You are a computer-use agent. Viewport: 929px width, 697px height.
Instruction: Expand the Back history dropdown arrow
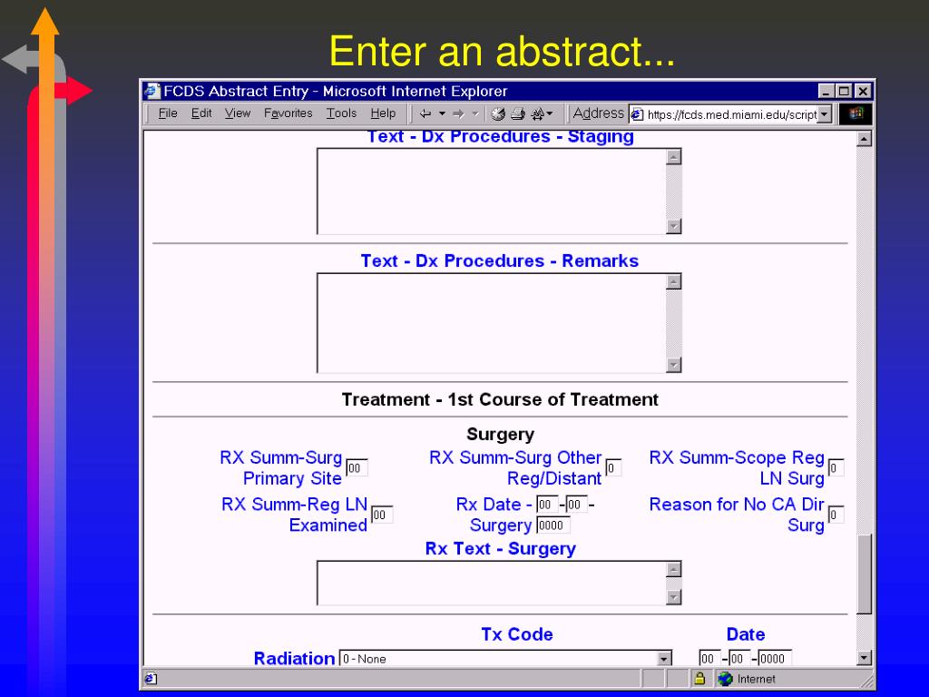point(442,113)
